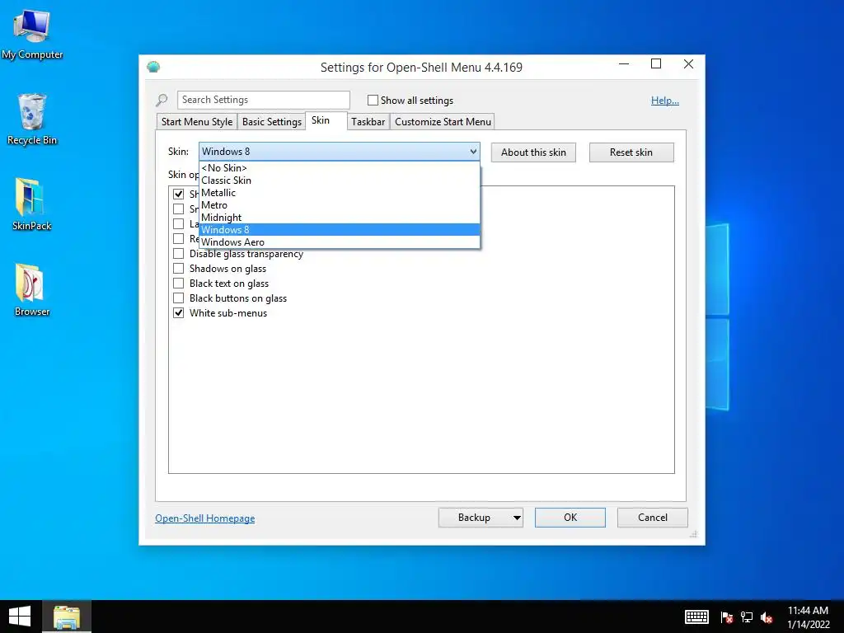The width and height of the screenshot is (844, 633).
Task: Click the muted volume tray icon
Action: pos(767,617)
